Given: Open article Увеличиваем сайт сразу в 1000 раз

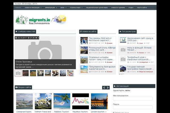Looking at the screenshot, I should pos(140,39).
